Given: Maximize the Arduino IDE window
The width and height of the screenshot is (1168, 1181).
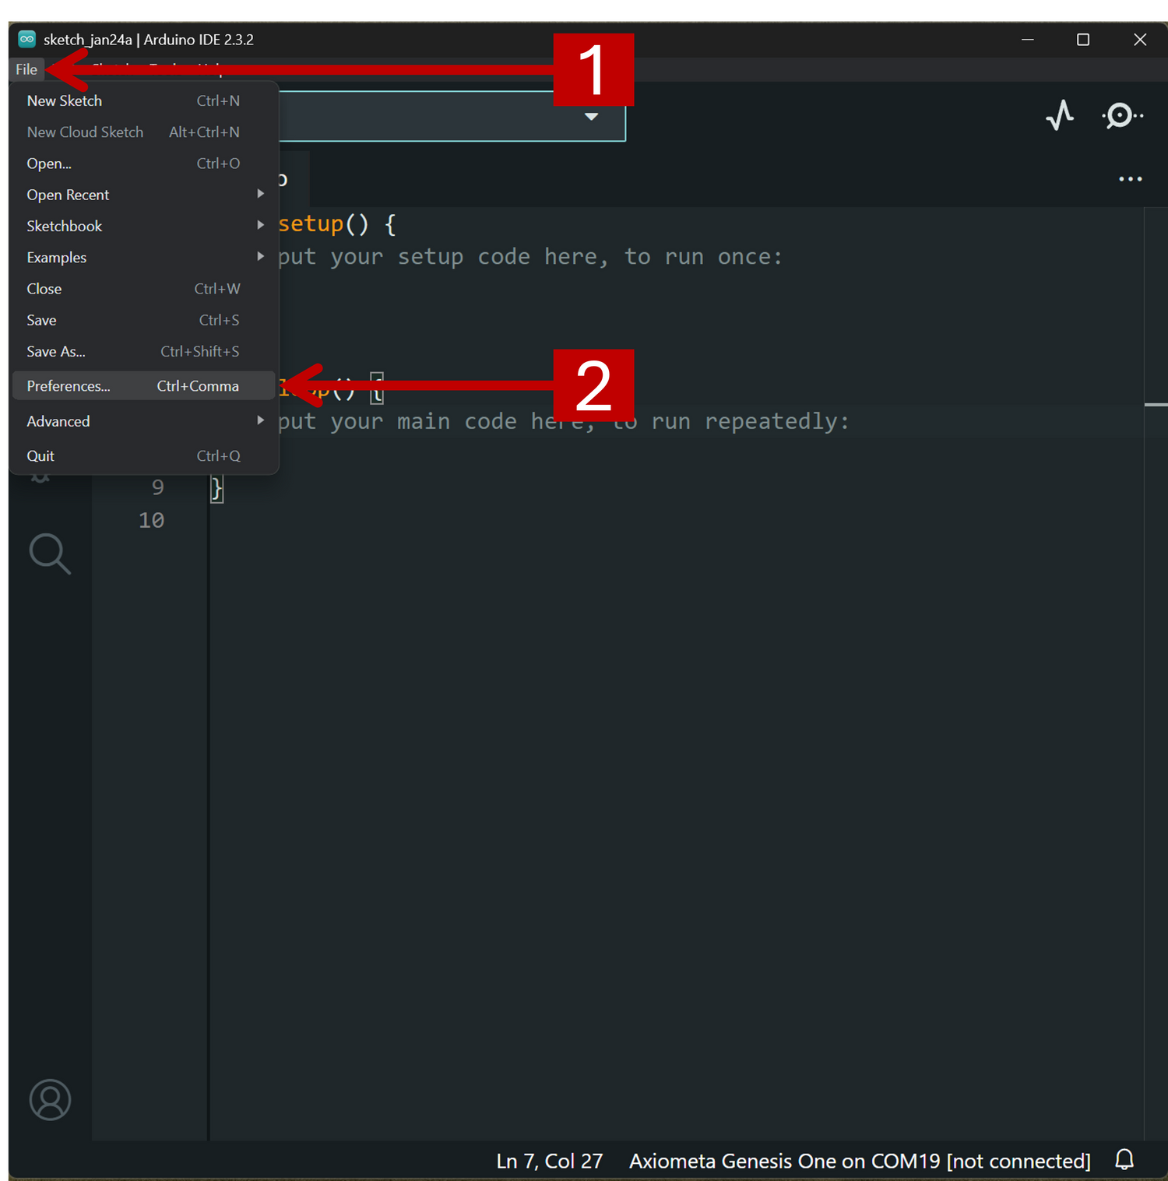Looking at the screenshot, I should (x=1082, y=40).
